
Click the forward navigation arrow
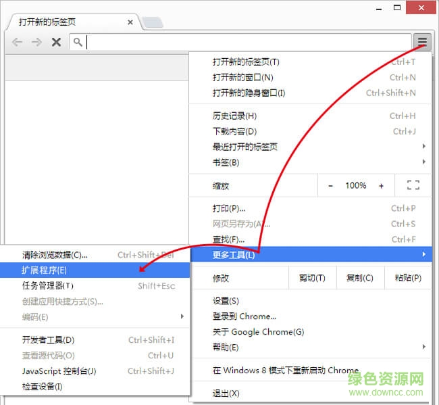[x=36, y=42]
